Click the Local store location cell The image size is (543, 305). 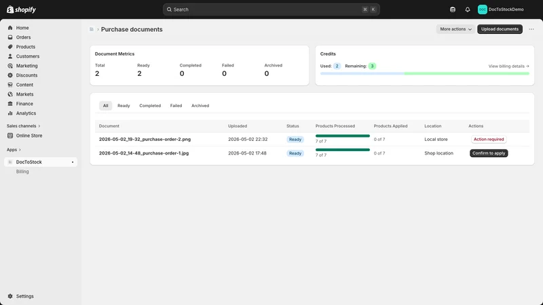point(436,139)
